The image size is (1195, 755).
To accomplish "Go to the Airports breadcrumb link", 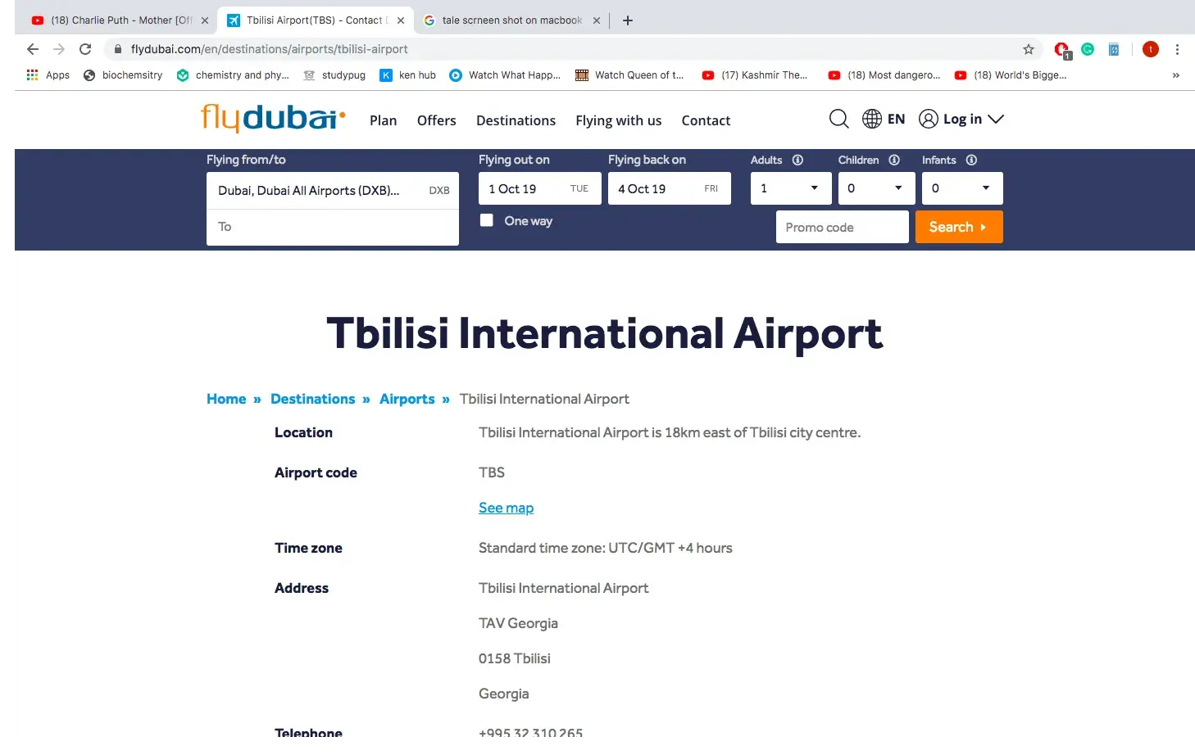I will point(407,400).
